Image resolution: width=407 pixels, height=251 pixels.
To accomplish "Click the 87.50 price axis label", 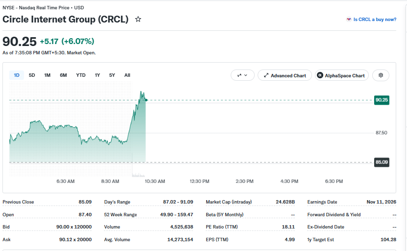I will click(382, 133).
